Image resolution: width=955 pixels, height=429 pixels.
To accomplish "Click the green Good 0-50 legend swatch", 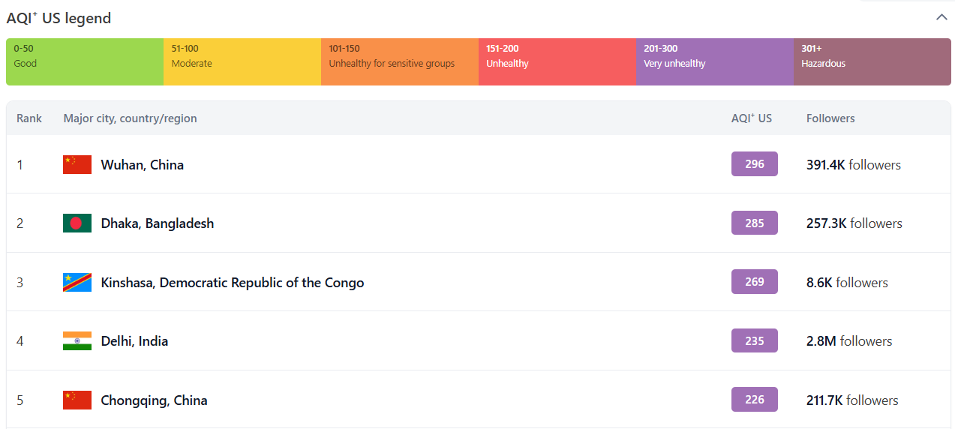I will (85, 61).
